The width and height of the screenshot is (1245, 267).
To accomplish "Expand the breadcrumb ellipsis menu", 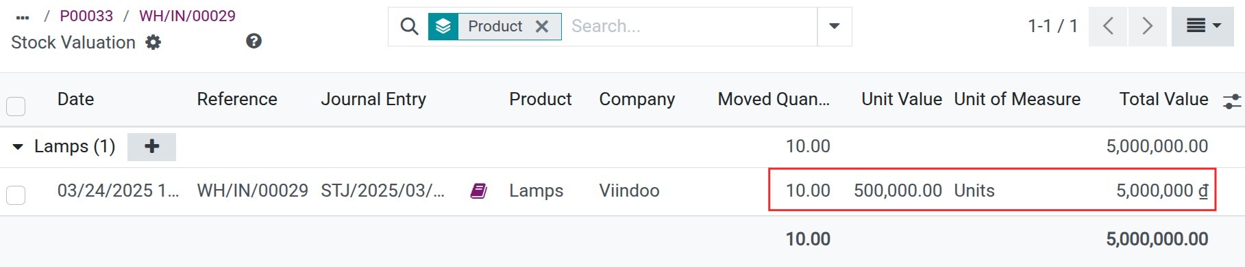I will click(x=23, y=17).
